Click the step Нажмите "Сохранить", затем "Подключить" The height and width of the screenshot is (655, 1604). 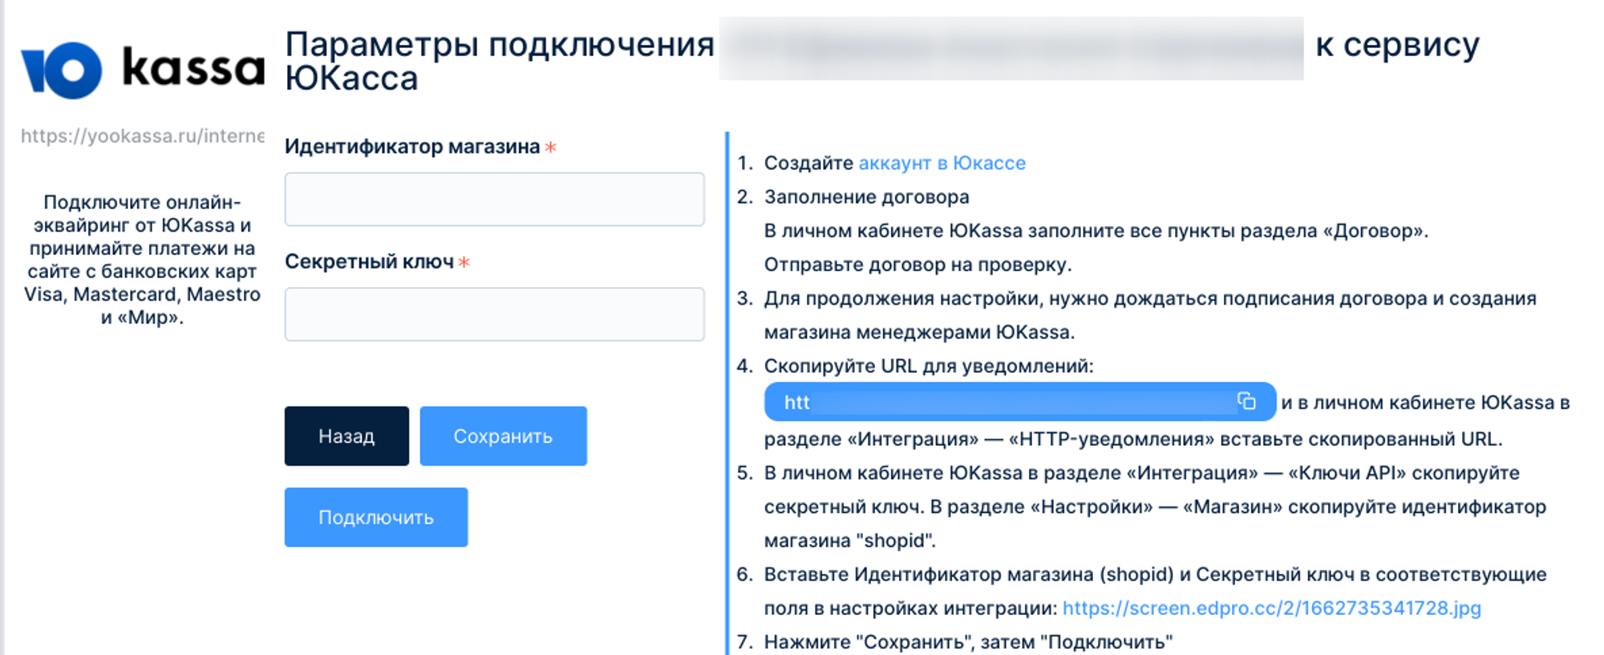(x=969, y=641)
